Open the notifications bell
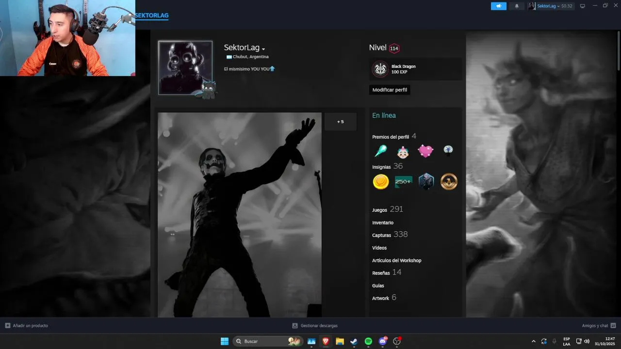Image resolution: width=621 pixels, height=349 pixels. tap(516, 6)
